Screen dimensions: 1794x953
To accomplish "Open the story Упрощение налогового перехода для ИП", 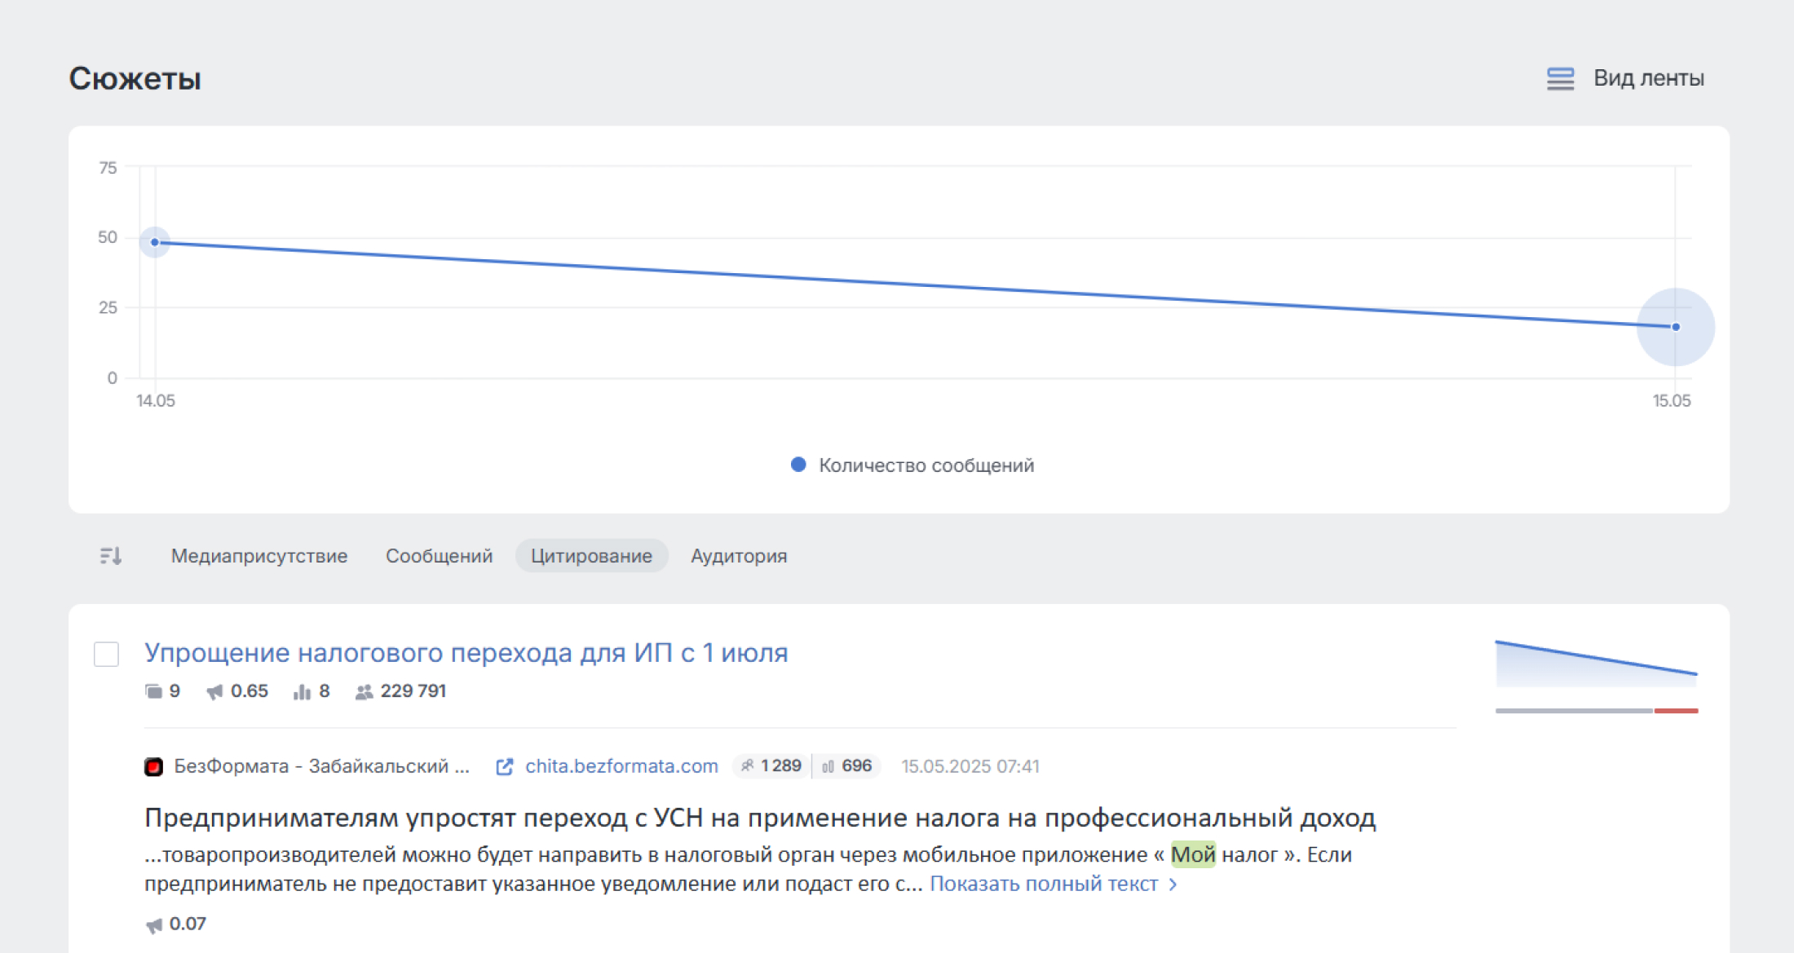I will (466, 652).
